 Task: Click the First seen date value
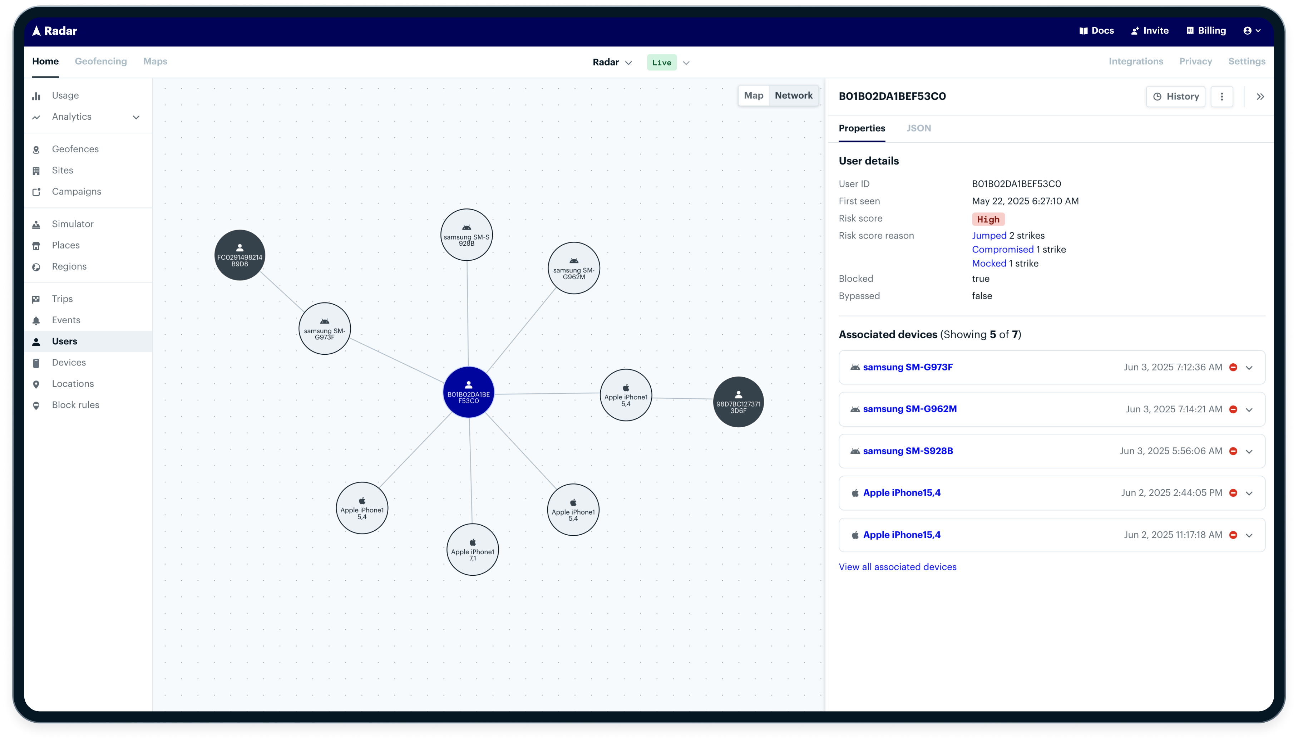click(x=1025, y=201)
